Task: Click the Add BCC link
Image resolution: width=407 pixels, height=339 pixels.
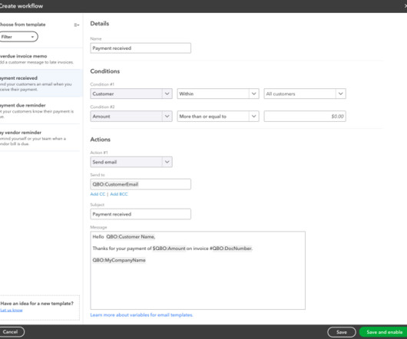Action: click(x=119, y=194)
